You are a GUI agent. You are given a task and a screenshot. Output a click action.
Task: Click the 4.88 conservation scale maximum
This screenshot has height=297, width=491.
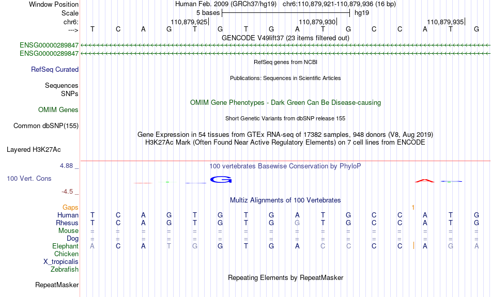pos(66,166)
